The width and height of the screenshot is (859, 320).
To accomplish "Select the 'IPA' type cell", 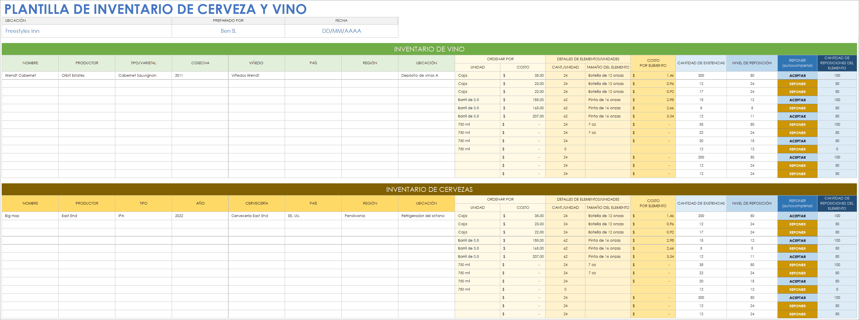I will point(143,216).
